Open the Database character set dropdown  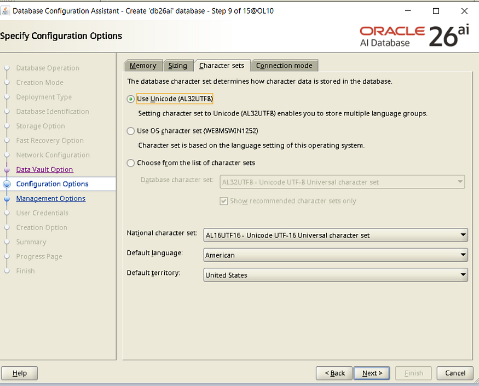click(342, 182)
